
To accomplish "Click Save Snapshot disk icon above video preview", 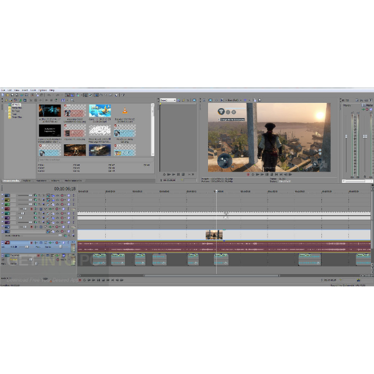I will pos(259,101).
